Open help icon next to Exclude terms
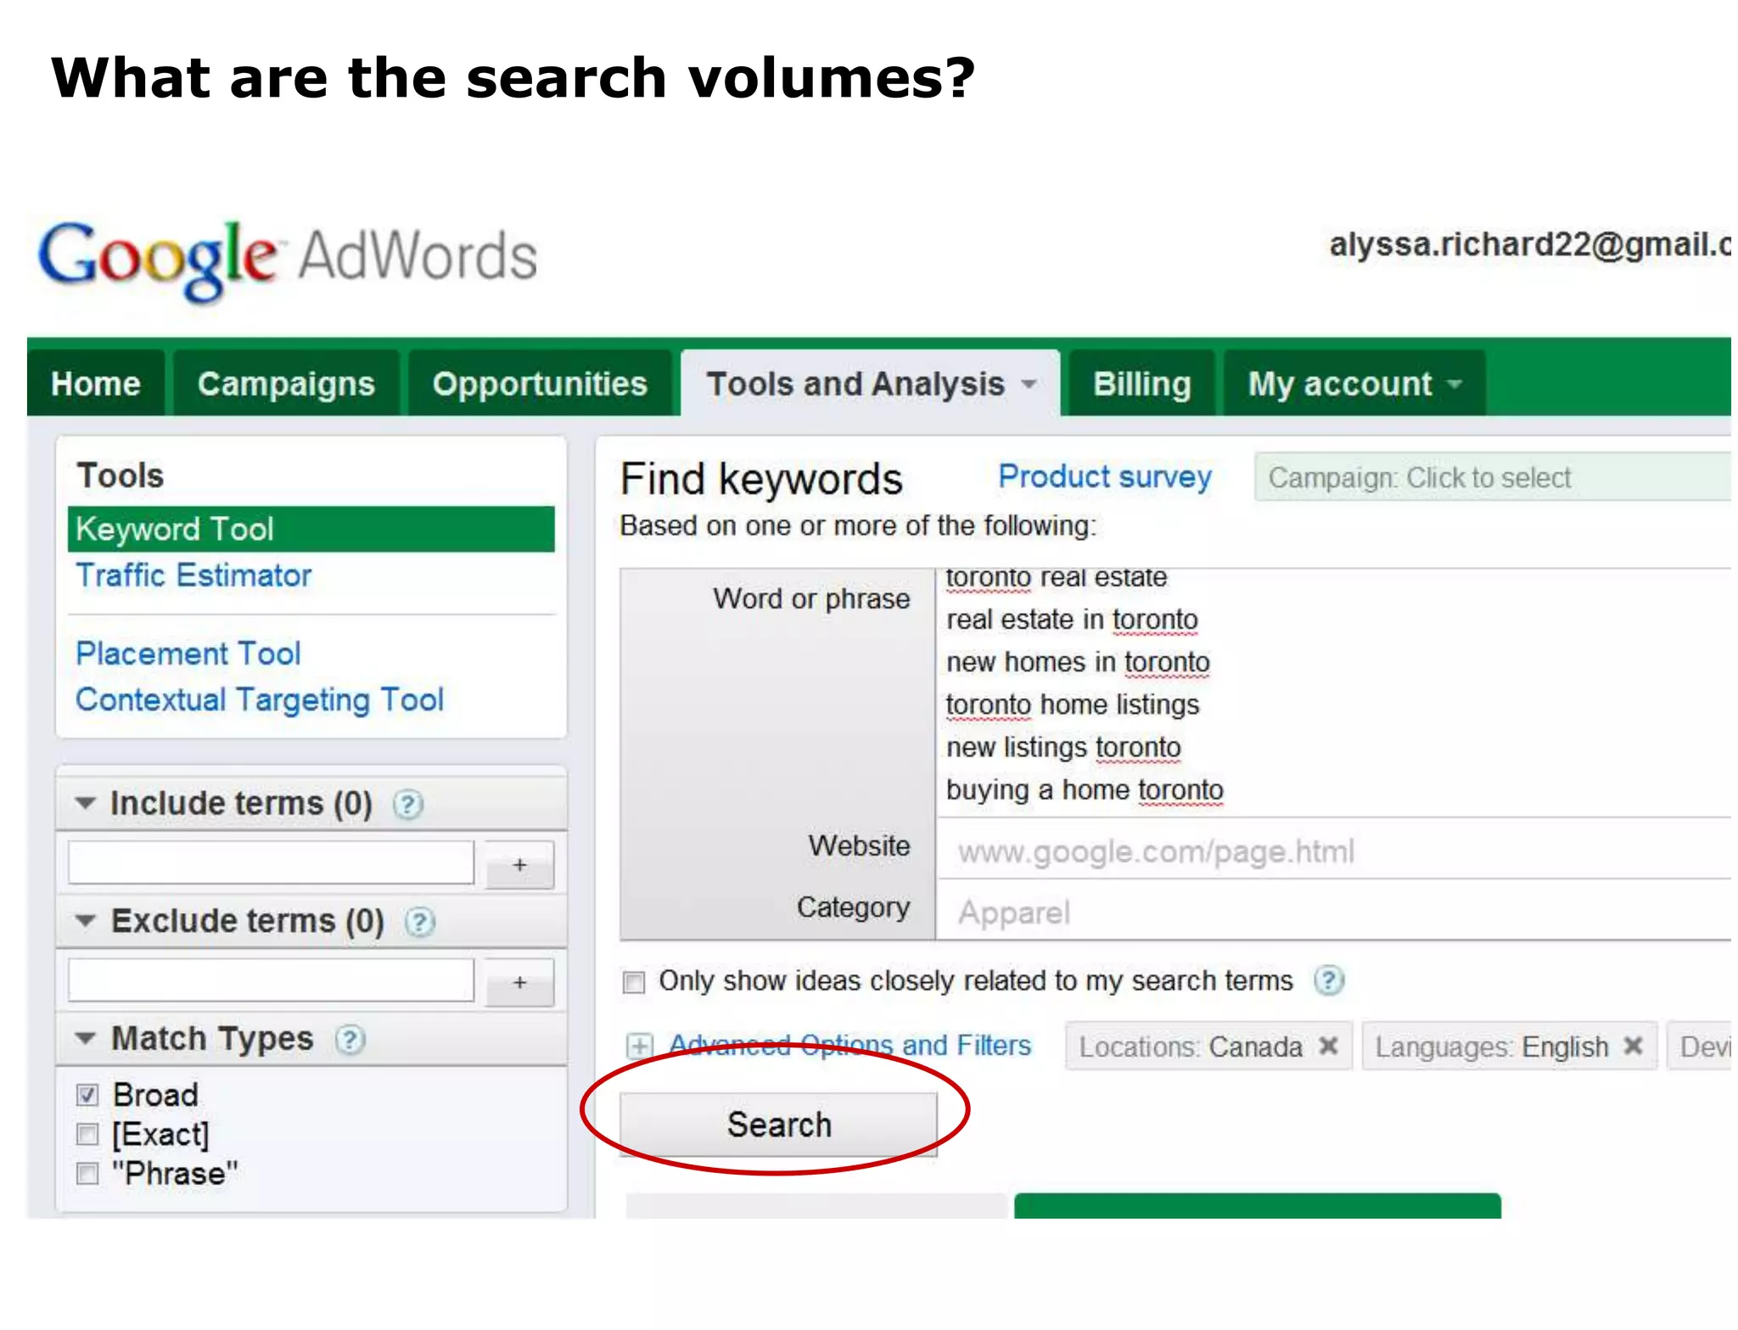The height and width of the screenshot is (1330, 1738). click(419, 922)
